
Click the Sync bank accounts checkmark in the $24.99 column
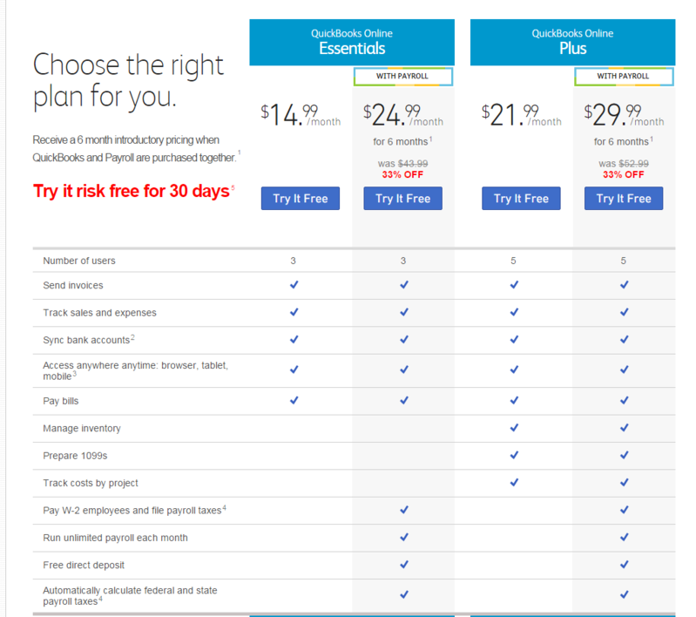pos(403,339)
